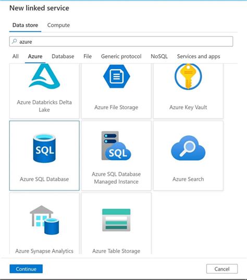Switch to the Compute tab

pyautogui.click(x=58, y=25)
